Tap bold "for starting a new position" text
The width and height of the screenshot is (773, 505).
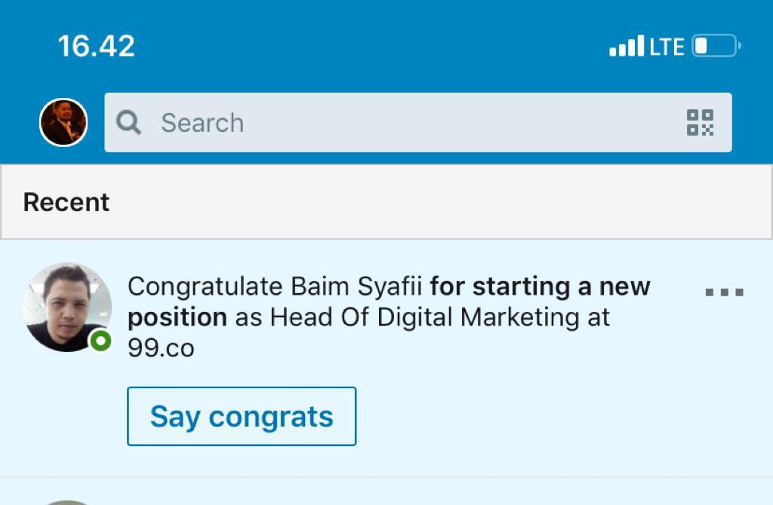(540, 286)
